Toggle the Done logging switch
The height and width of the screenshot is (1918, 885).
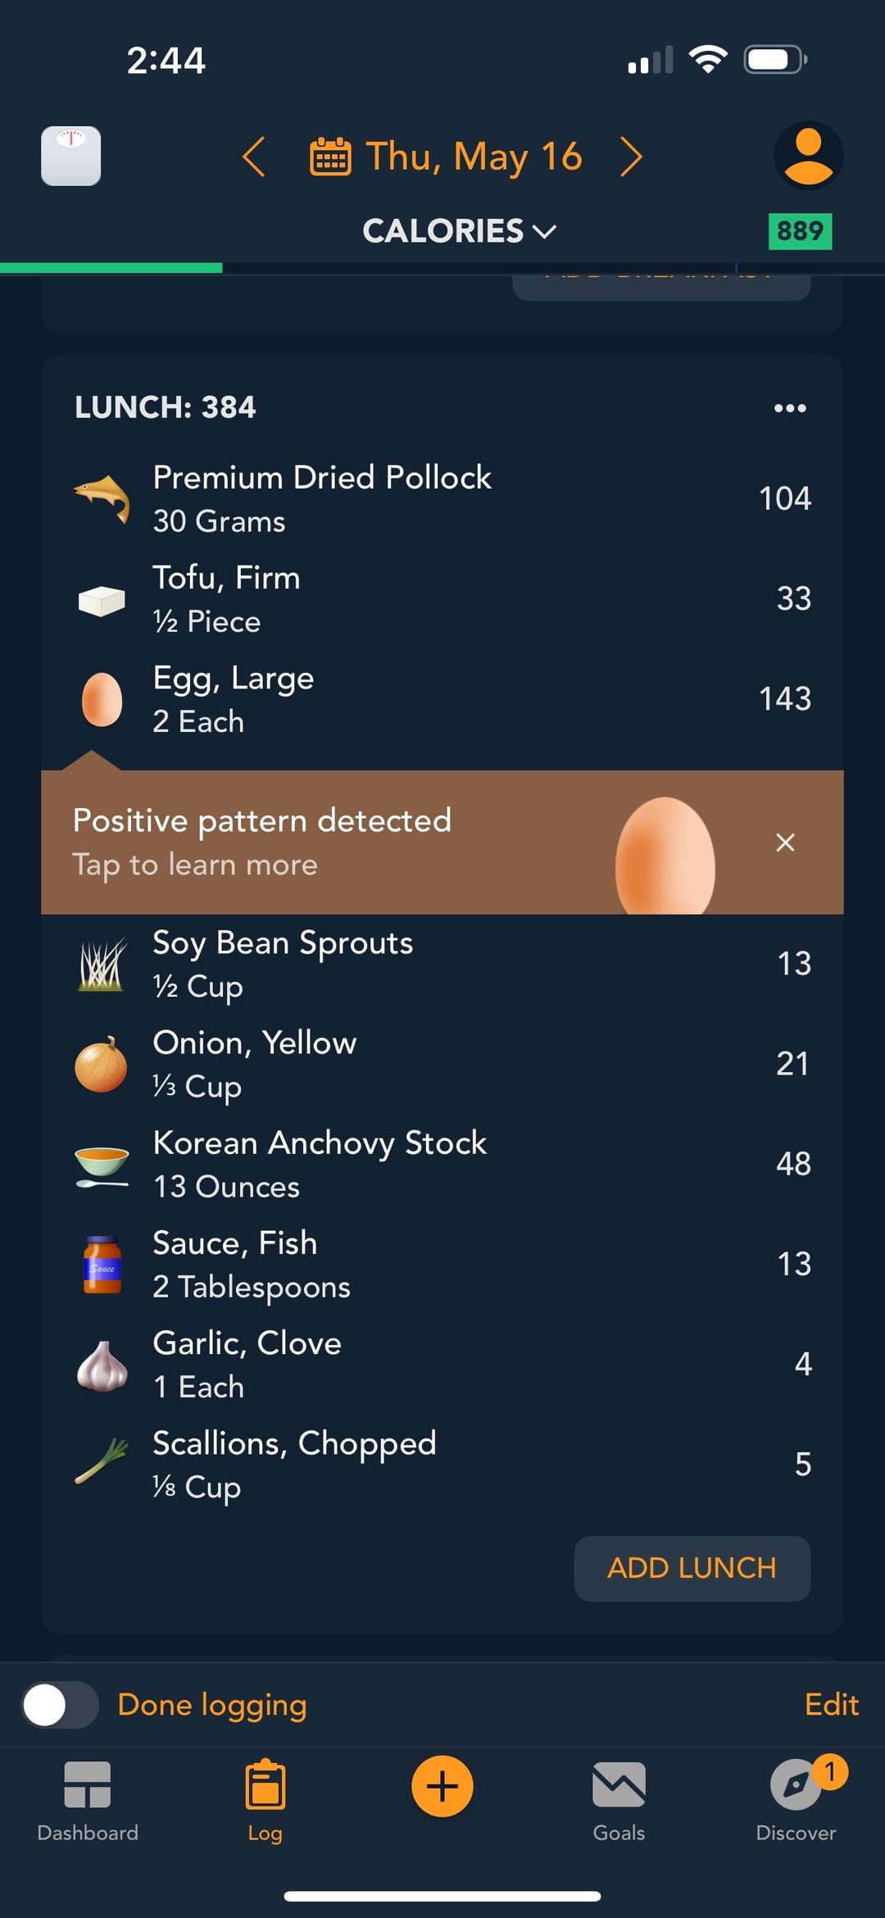60,1705
